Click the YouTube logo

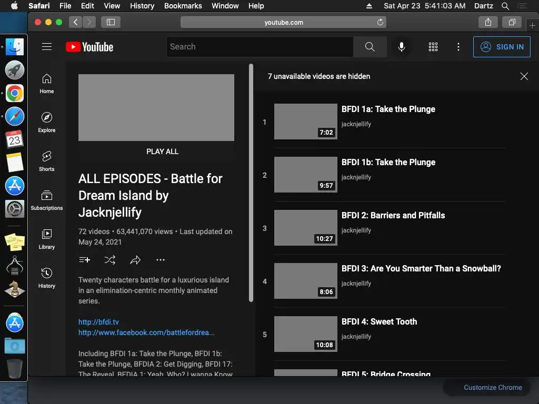pos(89,47)
